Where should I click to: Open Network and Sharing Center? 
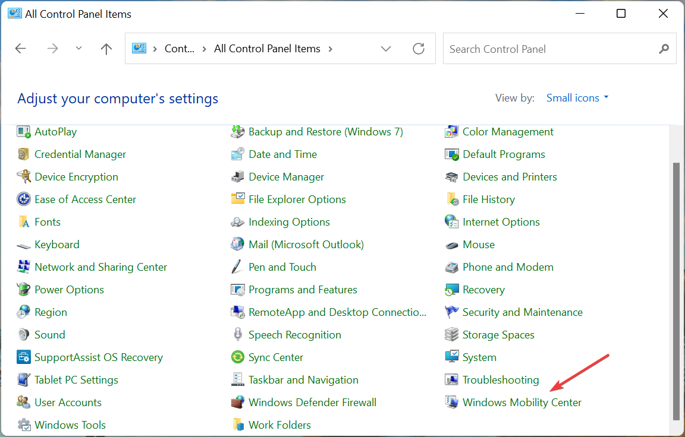(x=100, y=267)
